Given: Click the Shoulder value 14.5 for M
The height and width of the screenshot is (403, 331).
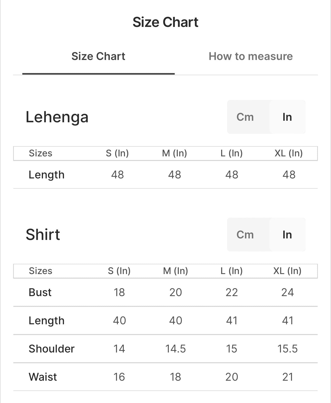Looking at the screenshot, I should click(176, 349).
